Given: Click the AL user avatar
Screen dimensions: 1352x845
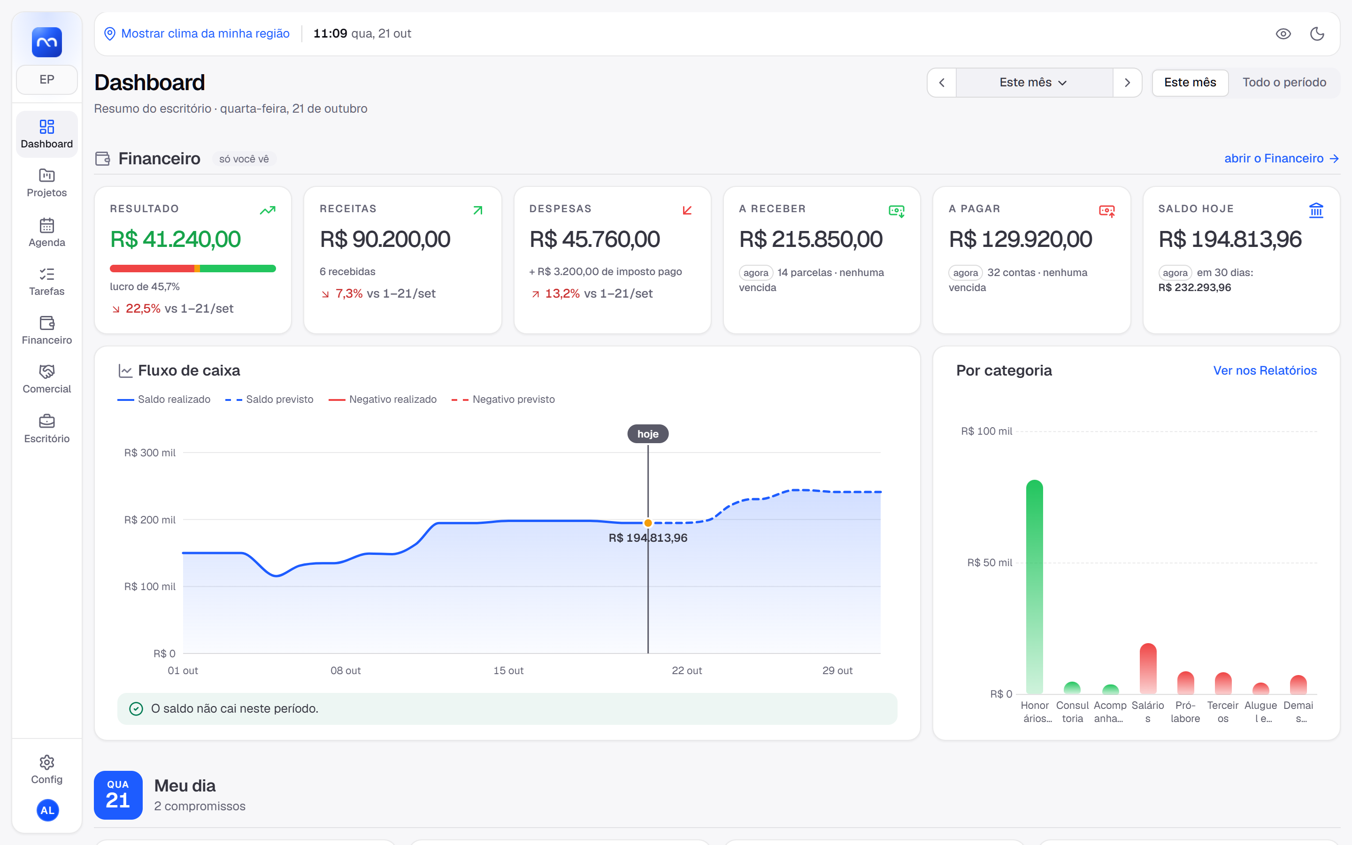Looking at the screenshot, I should pyautogui.click(x=47, y=810).
